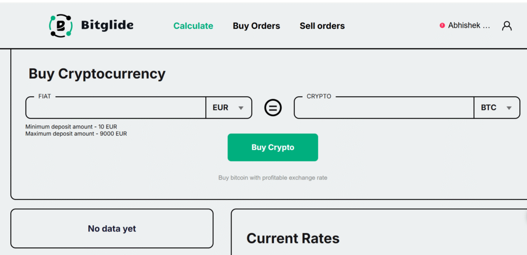
Task: Switch to Sell orders
Action: coord(322,26)
